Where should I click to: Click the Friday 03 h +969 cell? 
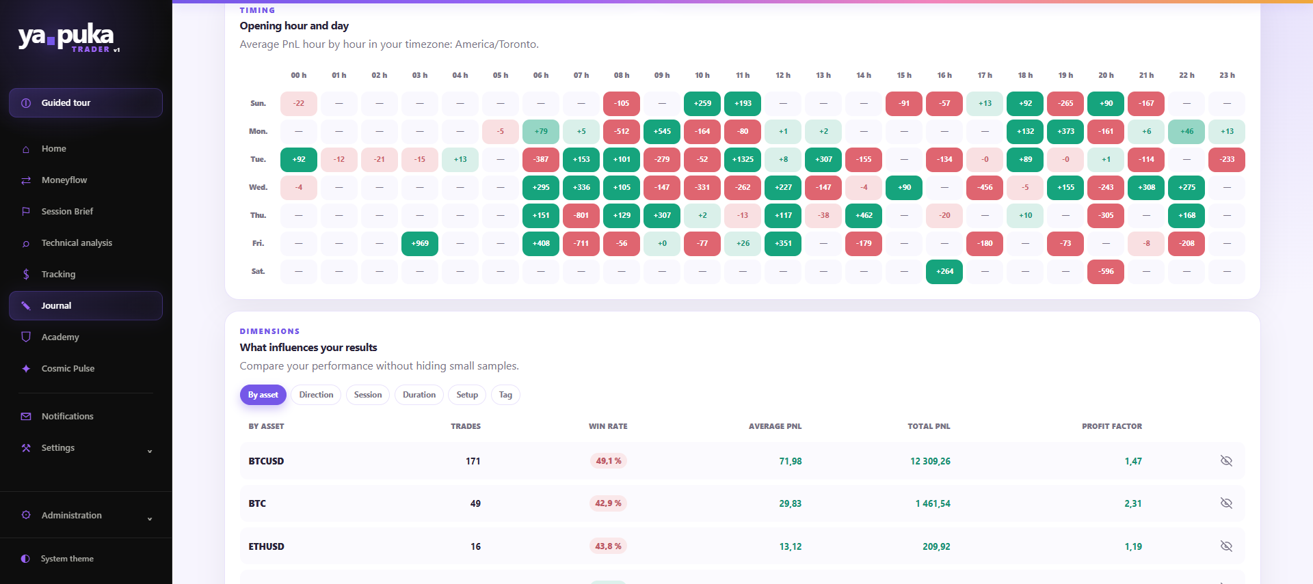pos(420,244)
